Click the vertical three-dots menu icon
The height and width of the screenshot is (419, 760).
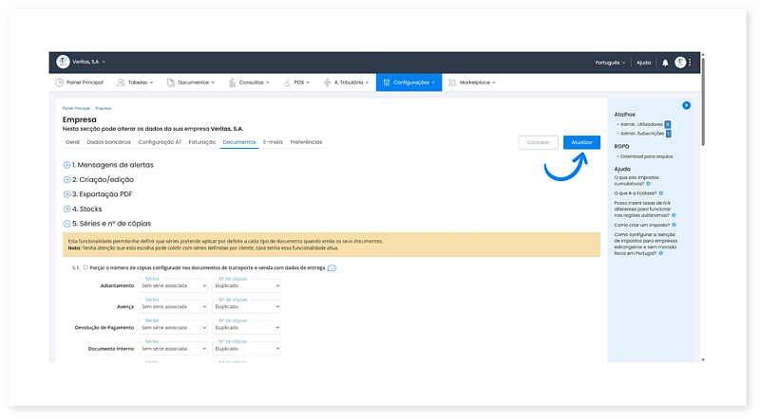click(x=690, y=63)
